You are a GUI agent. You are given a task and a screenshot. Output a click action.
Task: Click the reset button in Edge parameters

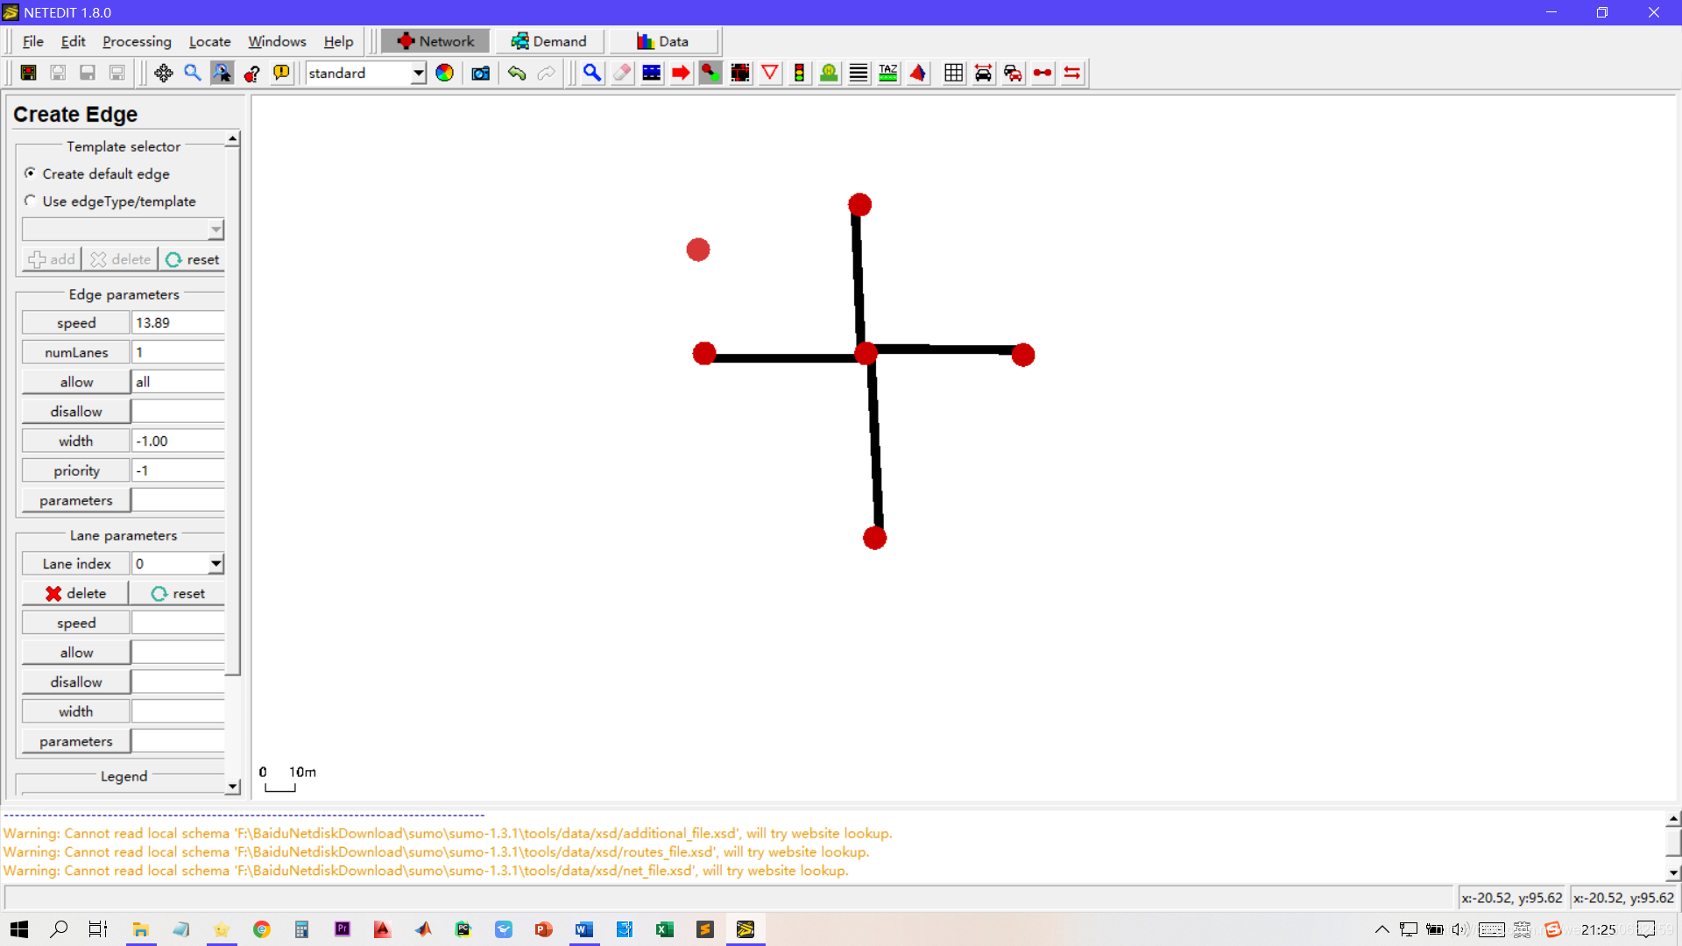coord(192,258)
